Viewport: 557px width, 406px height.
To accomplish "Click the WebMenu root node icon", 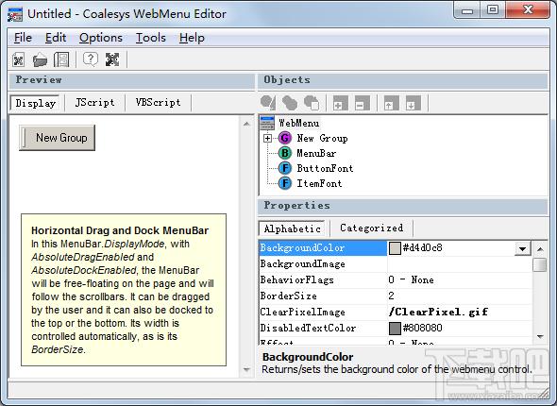I will (267, 123).
